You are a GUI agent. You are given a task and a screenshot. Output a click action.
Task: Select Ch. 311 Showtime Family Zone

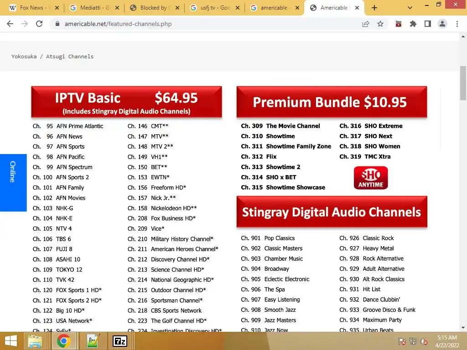[x=286, y=146]
